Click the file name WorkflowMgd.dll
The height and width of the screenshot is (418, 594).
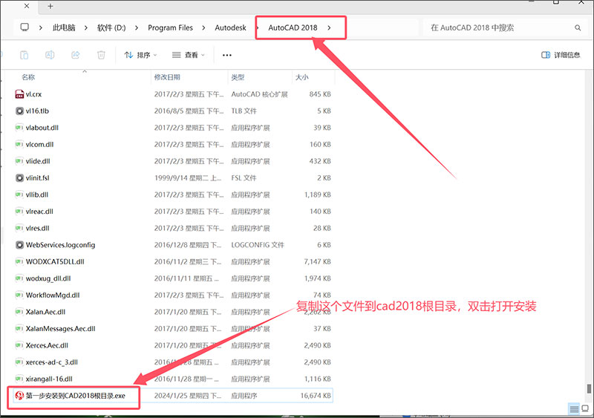[x=53, y=295]
